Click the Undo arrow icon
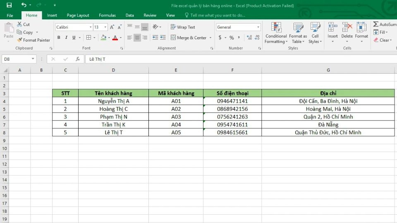 click(x=24, y=5)
